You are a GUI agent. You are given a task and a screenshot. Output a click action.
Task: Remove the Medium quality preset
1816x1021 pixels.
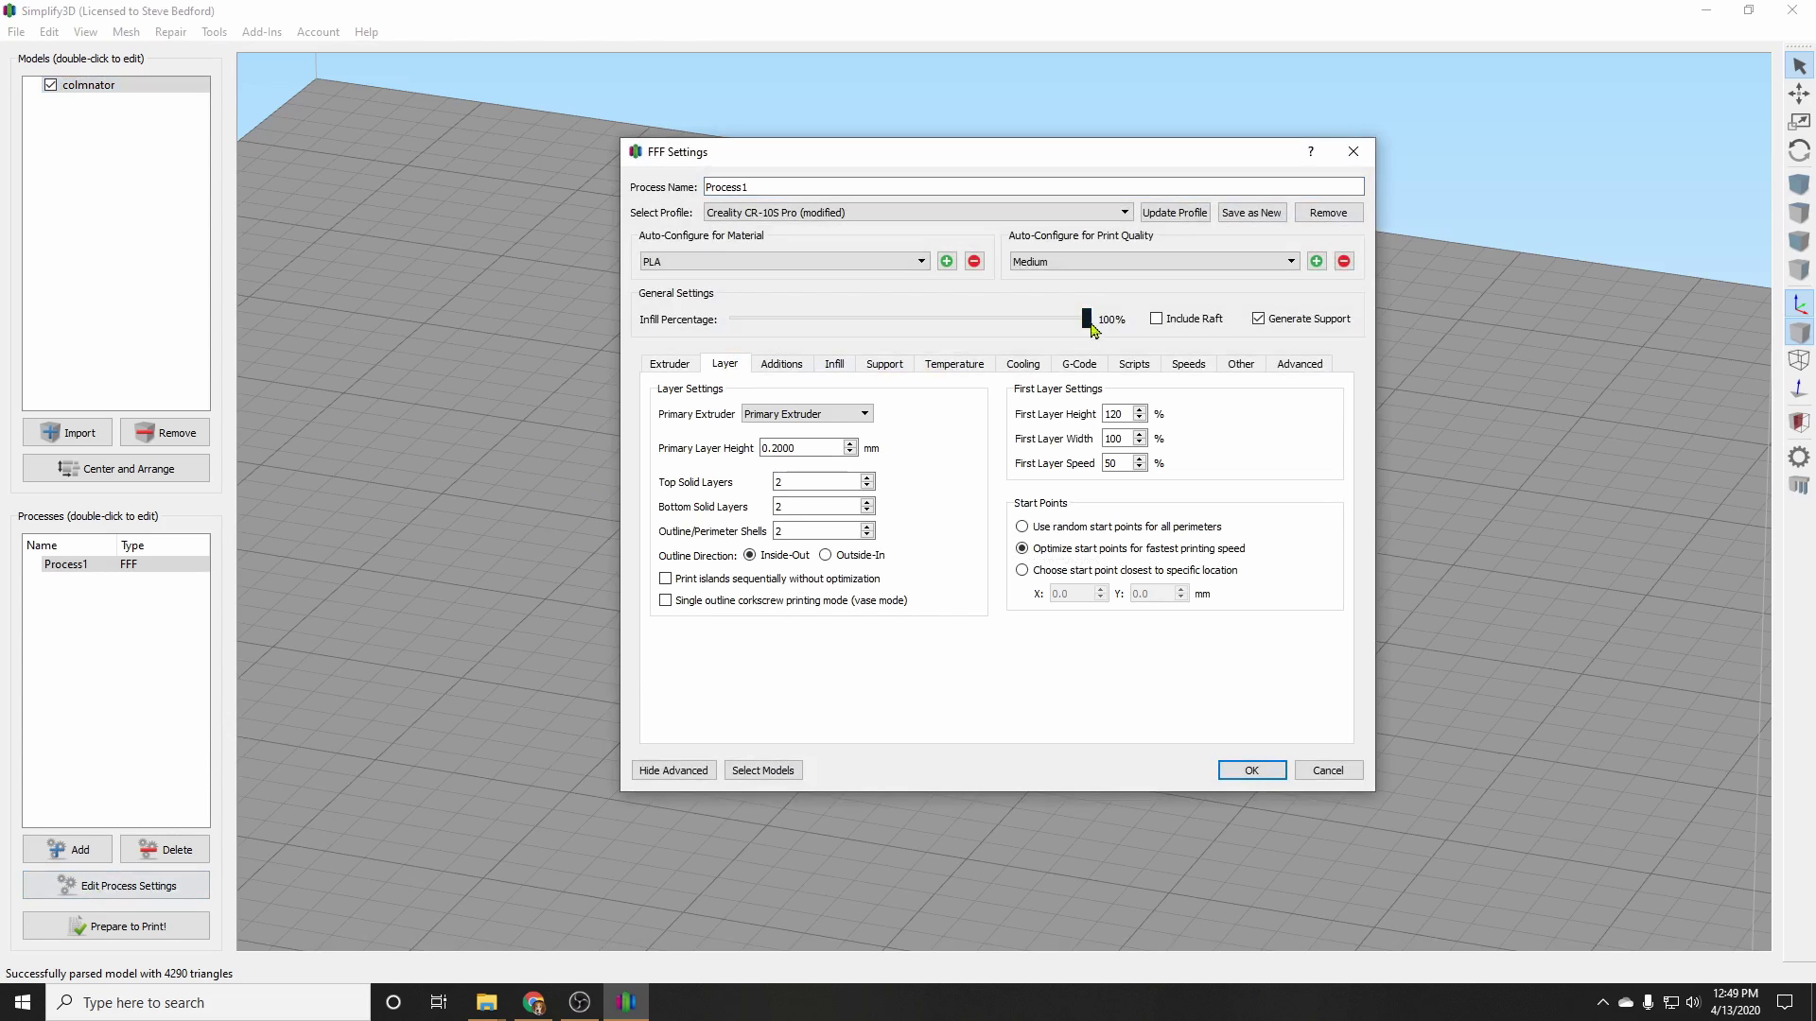point(1344,262)
